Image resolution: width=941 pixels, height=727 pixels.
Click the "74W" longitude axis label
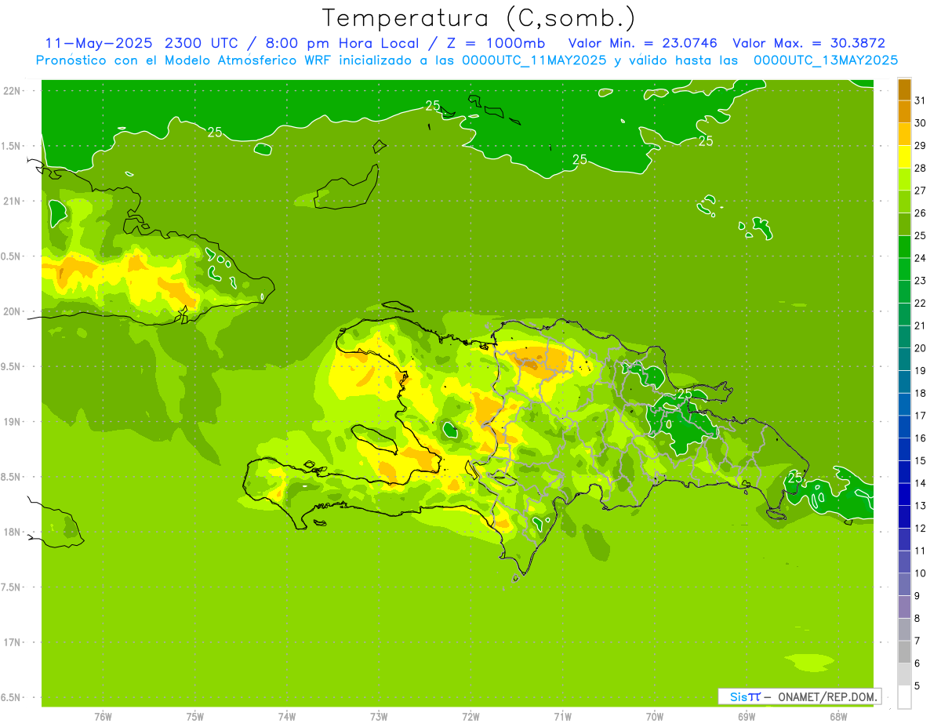[287, 716]
